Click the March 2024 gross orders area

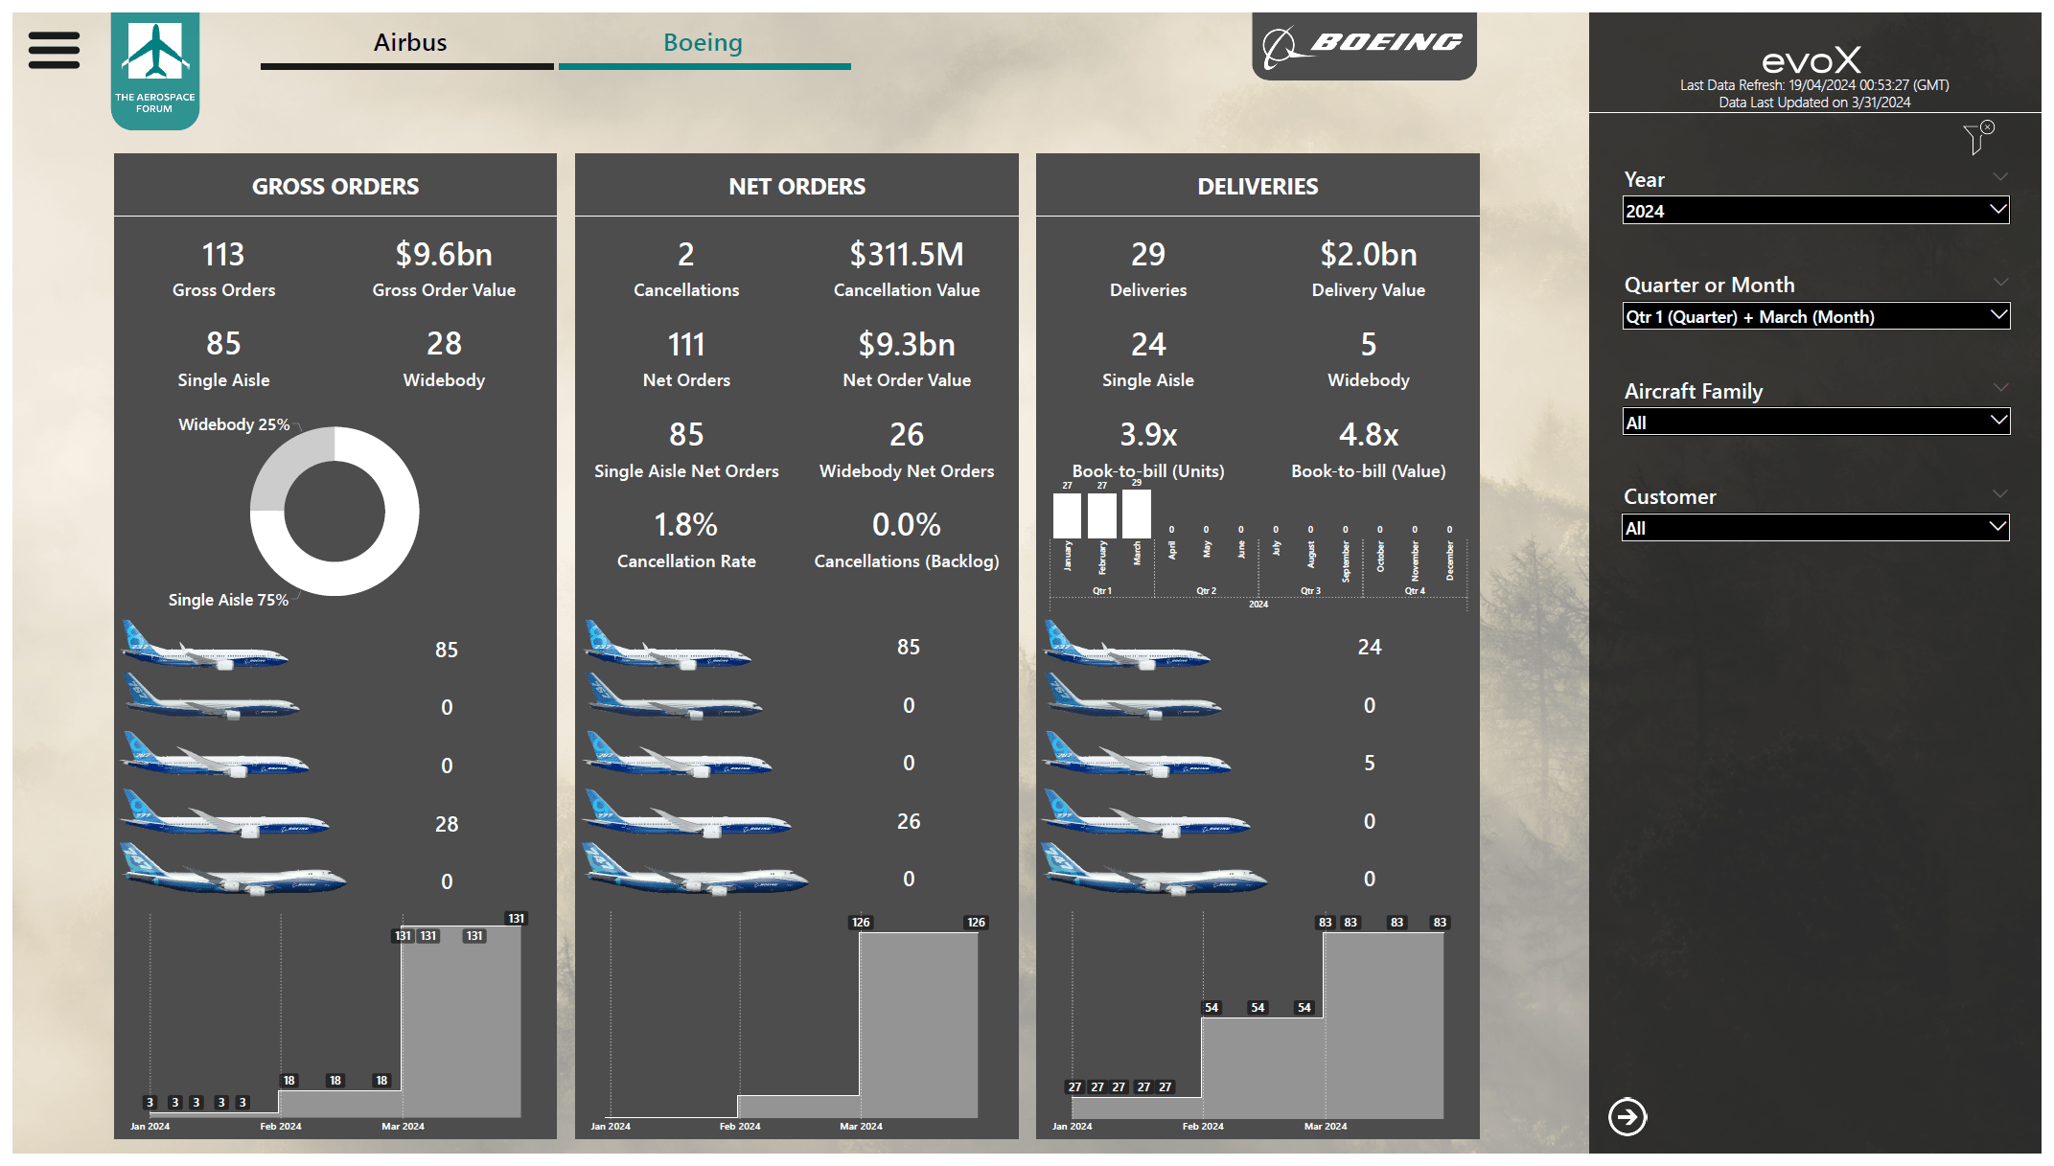click(x=461, y=1022)
